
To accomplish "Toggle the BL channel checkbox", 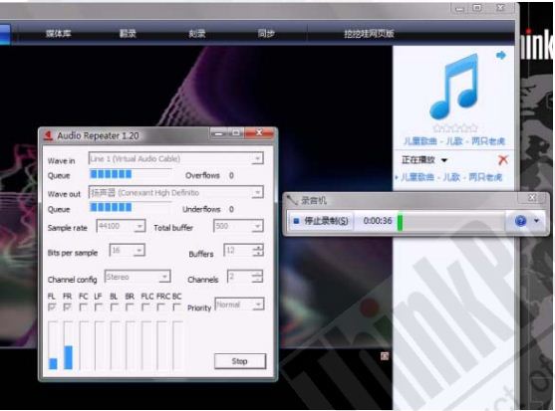I will pyautogui.click(x=114, y=308).
